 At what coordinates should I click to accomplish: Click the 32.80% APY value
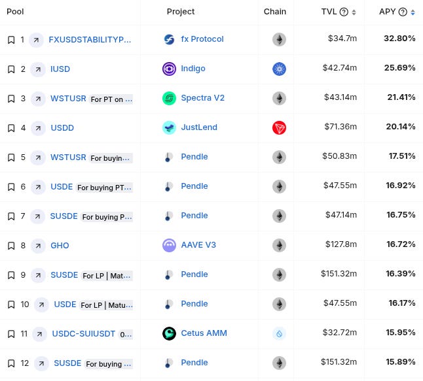tap(399, 39)
